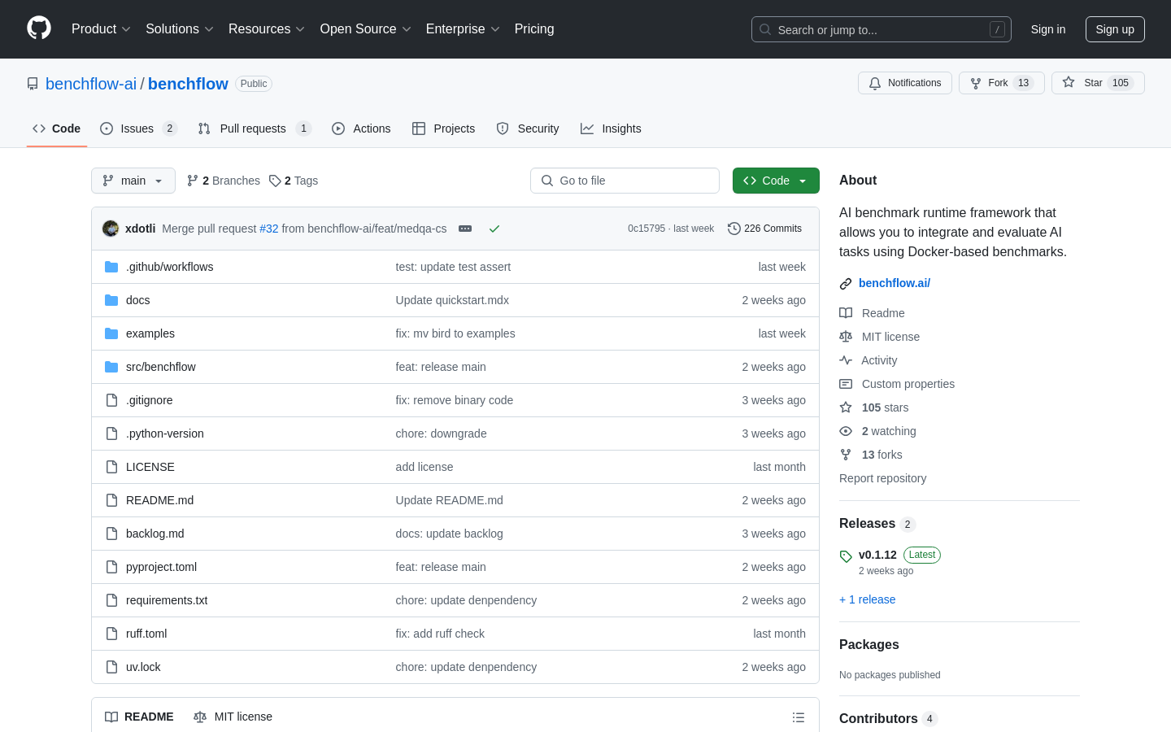Open the GitHub home logo
The width and height of the screenshot is (1171, 732).
coord(39,28)
